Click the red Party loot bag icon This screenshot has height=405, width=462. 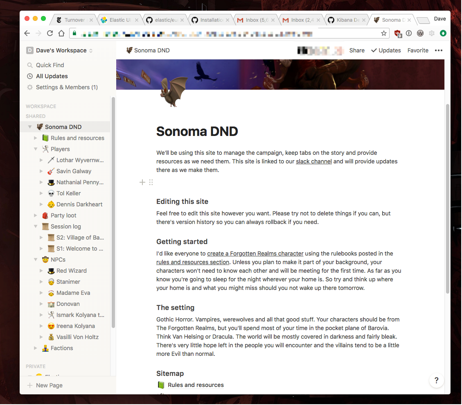click(x=45, y=215)
